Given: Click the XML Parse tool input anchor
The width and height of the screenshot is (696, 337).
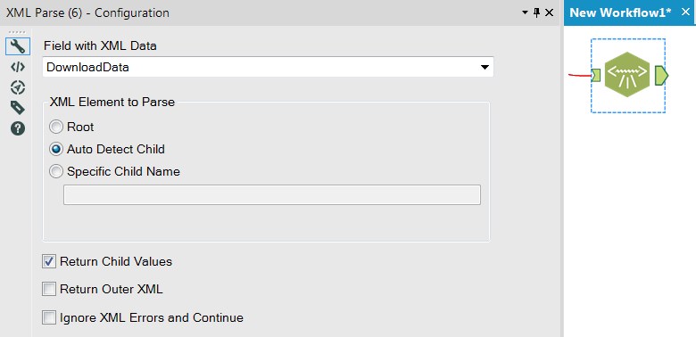Looking at the screenshot, I should tap(596, 76).
